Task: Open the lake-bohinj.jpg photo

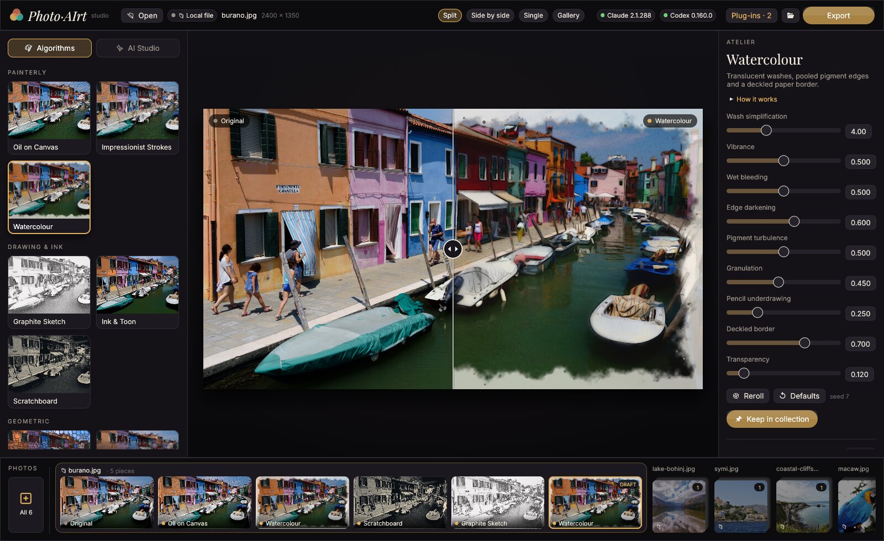Action: (x=679, y=506)
